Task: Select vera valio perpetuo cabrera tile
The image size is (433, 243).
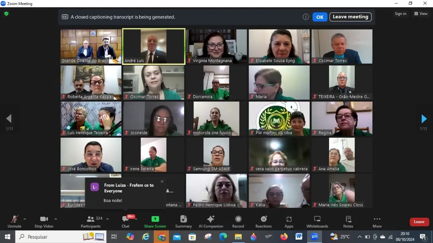Action: tap(279, 155)
